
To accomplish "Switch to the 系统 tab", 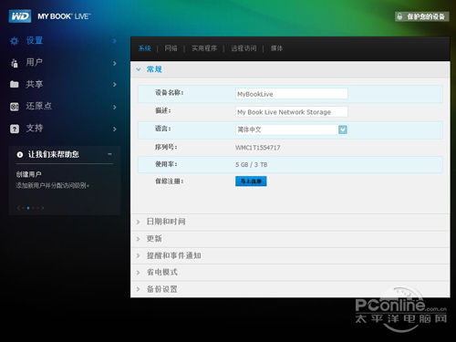I will point(145,48).
